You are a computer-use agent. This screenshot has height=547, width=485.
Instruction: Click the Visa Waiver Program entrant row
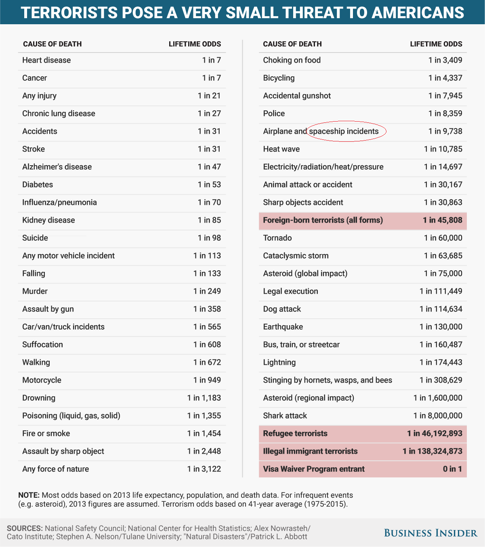[x=363, y=469]
